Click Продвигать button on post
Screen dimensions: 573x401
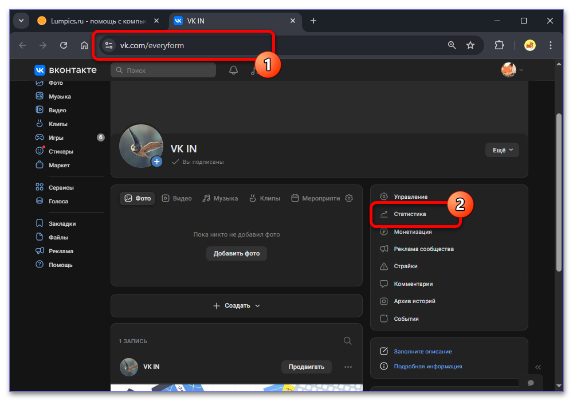306,367
